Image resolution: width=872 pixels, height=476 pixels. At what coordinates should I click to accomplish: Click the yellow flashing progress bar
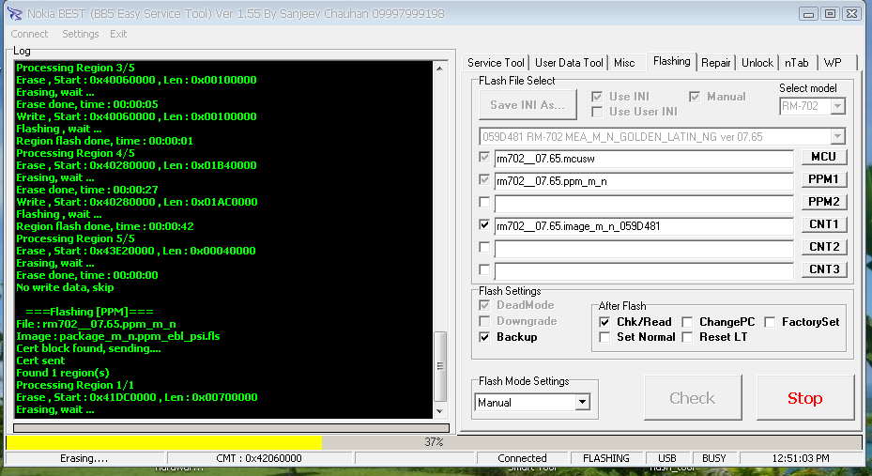click(x=164, y=442)
